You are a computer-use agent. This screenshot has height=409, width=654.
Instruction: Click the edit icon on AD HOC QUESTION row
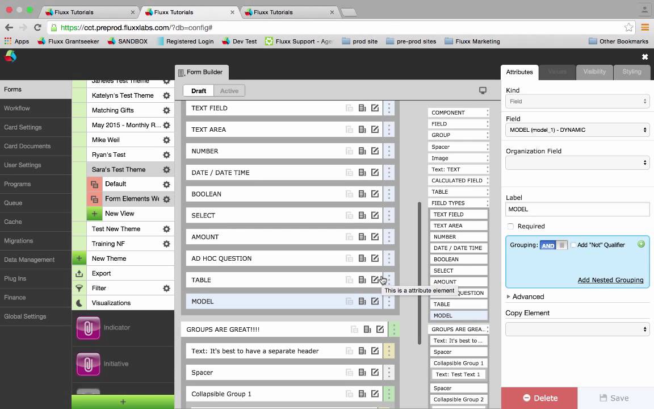click(375, 258)
